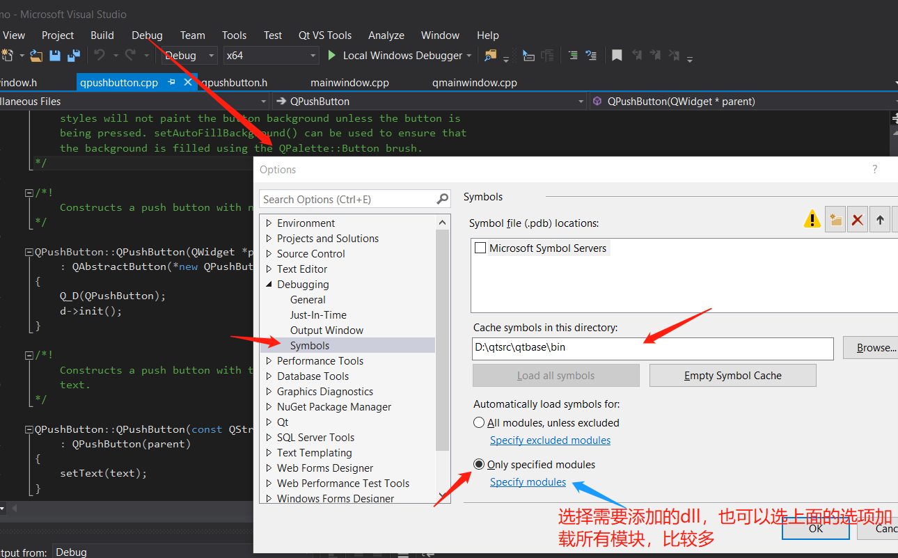Screen dimensions: 898x558
Task: Open the Qt VS Tools menu
Action: [x=325, y=35]
